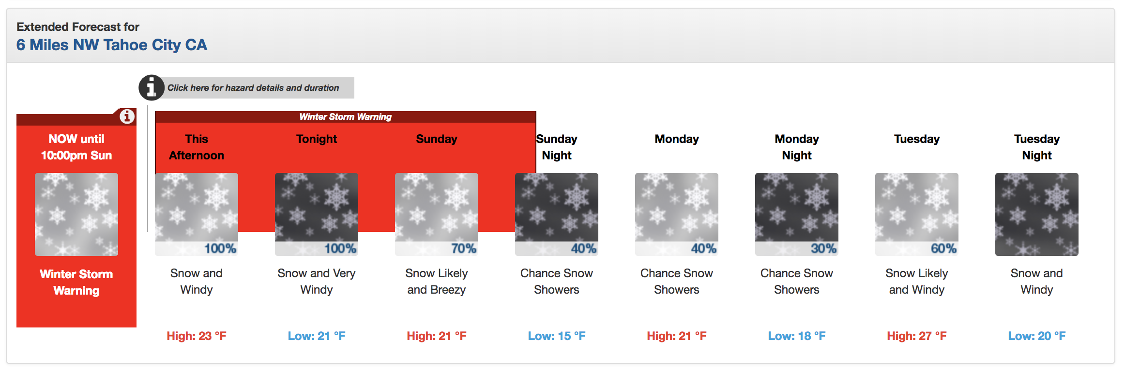Select the Snow and Very Windy description
Screen dimensions: 1125x369
(317, 281)
